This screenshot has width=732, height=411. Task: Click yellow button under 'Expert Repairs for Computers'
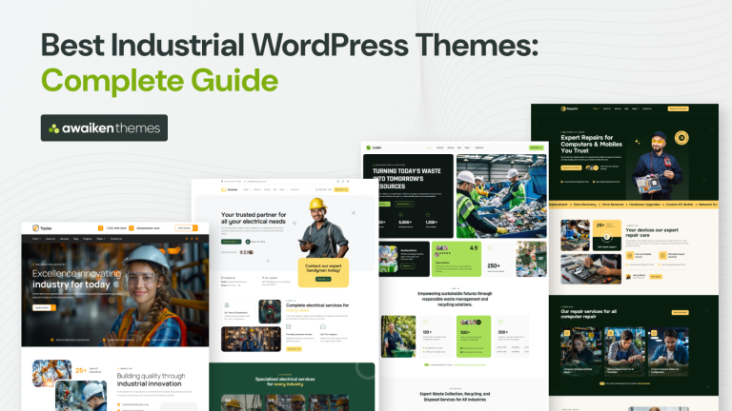tap(571, 167)
